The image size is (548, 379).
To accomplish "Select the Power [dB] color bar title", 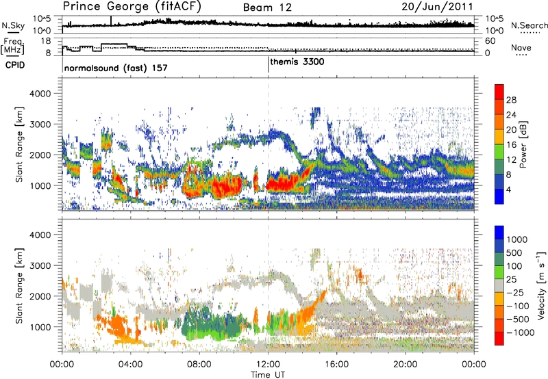I will pyautogui.click(x=523, y=144).
